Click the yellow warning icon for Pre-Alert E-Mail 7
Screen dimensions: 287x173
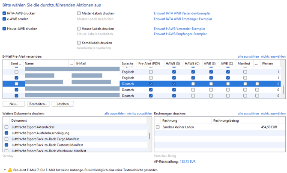coord(10,170)
